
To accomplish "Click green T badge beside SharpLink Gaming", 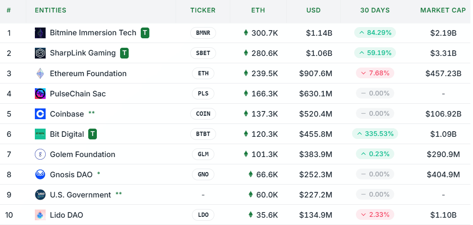I will [124, 53].
